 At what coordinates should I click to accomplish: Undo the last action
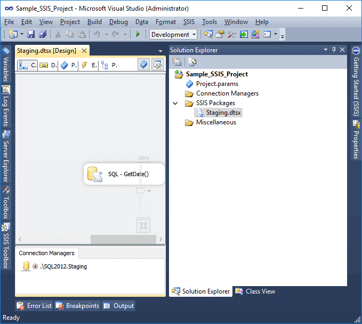pos(97,35)
